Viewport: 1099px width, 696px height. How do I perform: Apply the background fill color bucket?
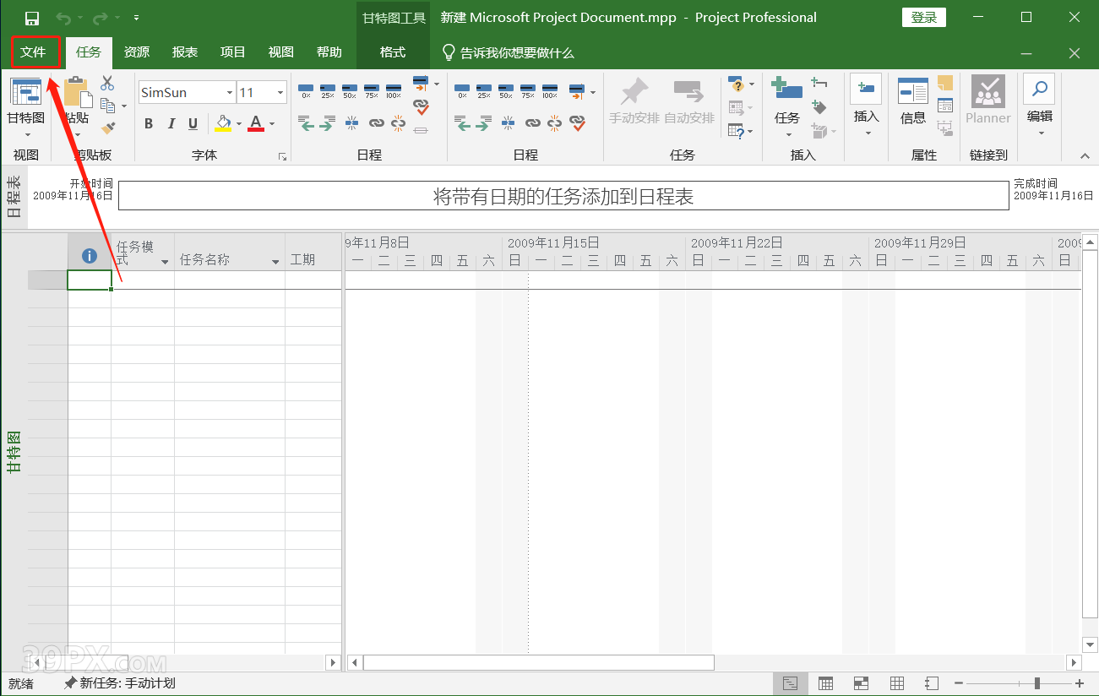tap(223, 123)
